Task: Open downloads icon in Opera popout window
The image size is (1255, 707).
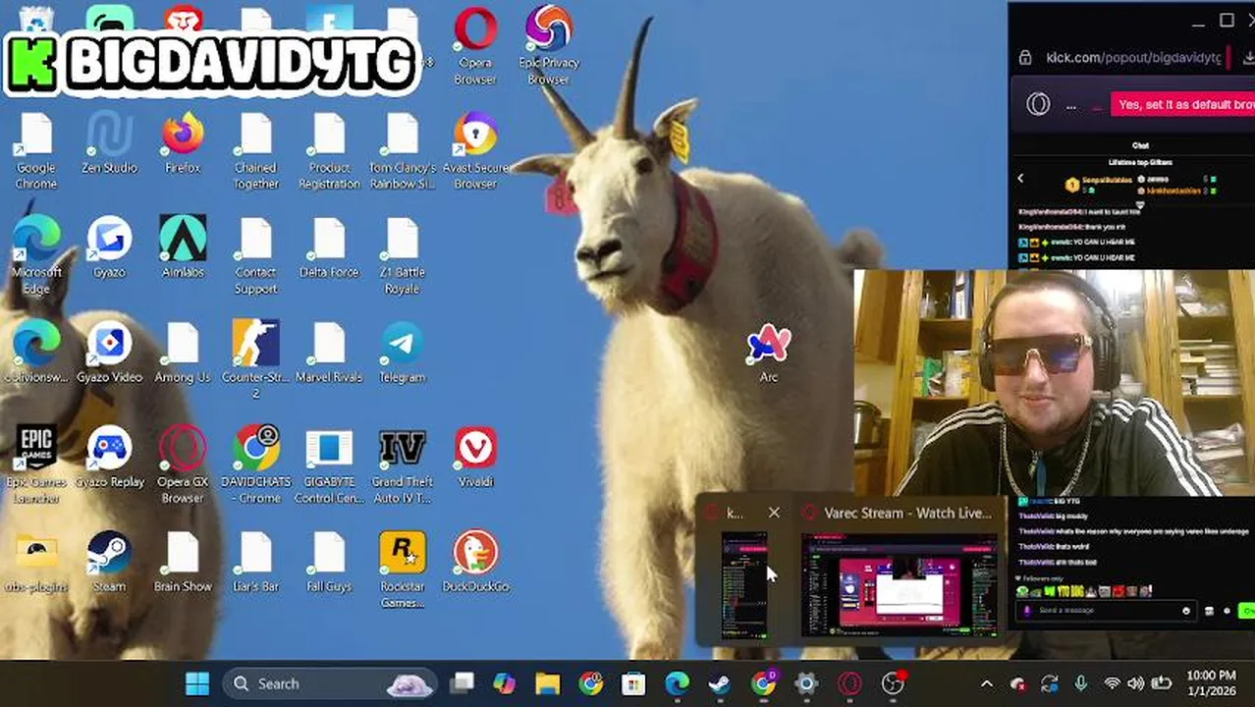Action: coord(1248,58)
